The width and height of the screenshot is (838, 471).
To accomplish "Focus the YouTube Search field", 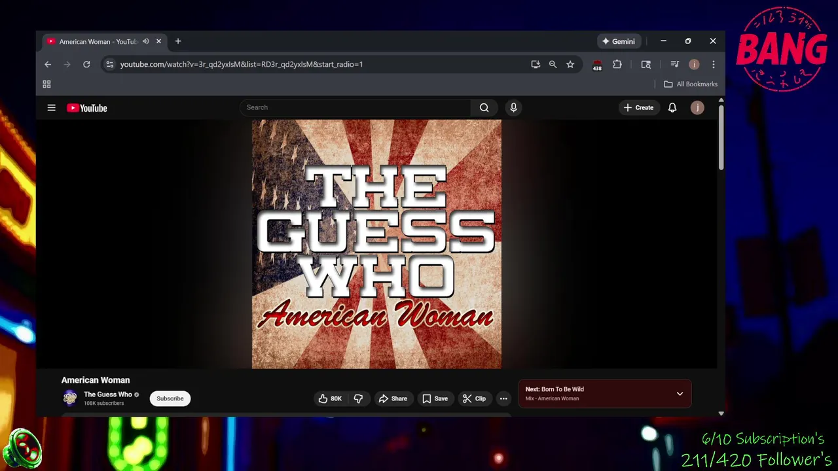I will coord(354,107).
